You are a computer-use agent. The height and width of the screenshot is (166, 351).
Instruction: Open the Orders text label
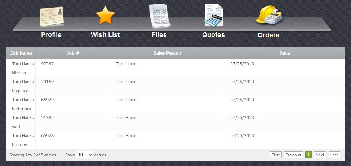tap(268, 35)
